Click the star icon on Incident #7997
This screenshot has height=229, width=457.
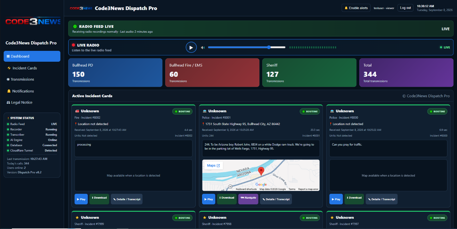(332, 217)
